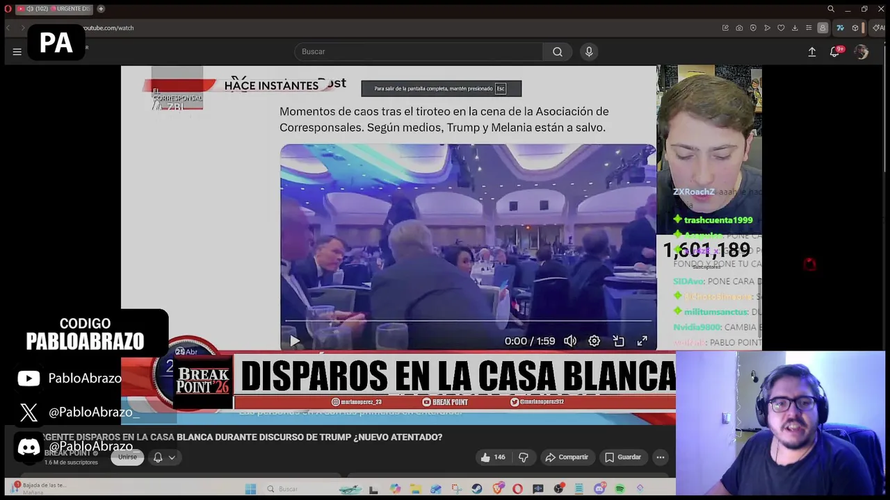Open Opera ad blocker shield icon
The height and width of the screenshot is (500, 890).
point(753,28)
